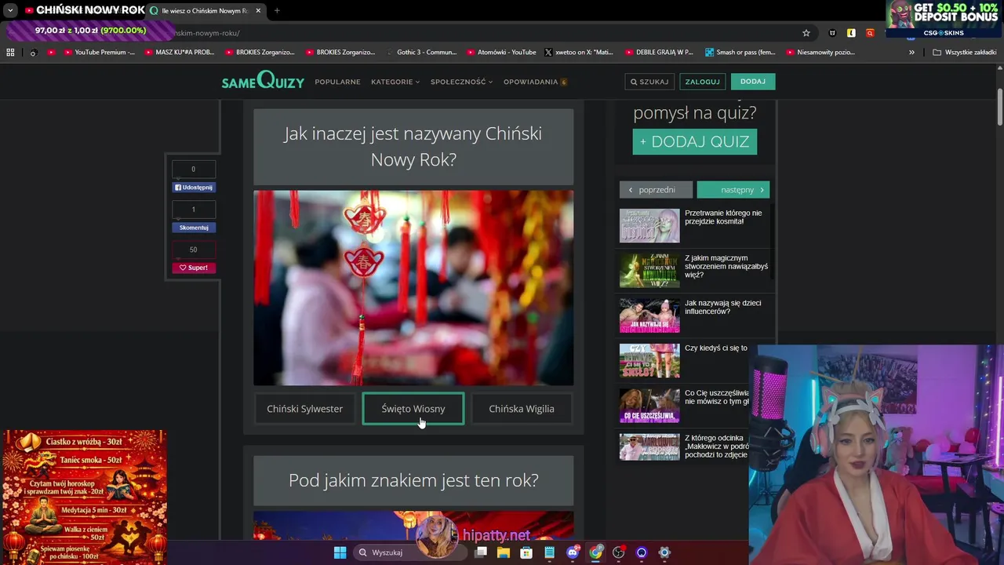
Task: Click the + DODAJ QUIZ button
Action: [695, 141]
